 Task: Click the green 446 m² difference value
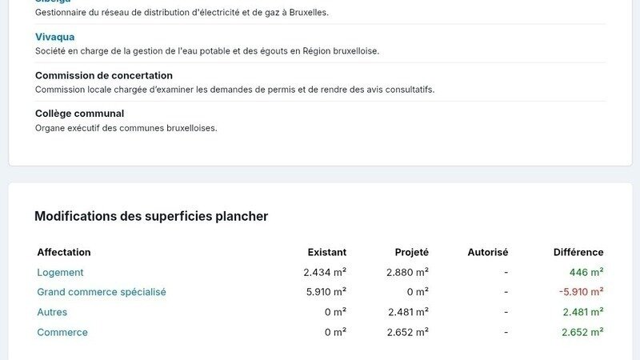[x=586, y=272]
